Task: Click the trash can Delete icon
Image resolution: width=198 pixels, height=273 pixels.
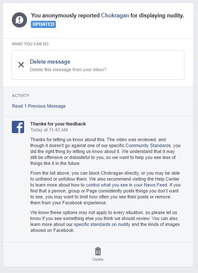Action: [98, 251]
